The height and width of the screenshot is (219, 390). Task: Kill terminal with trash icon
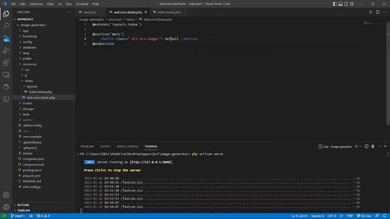(373, 147)
